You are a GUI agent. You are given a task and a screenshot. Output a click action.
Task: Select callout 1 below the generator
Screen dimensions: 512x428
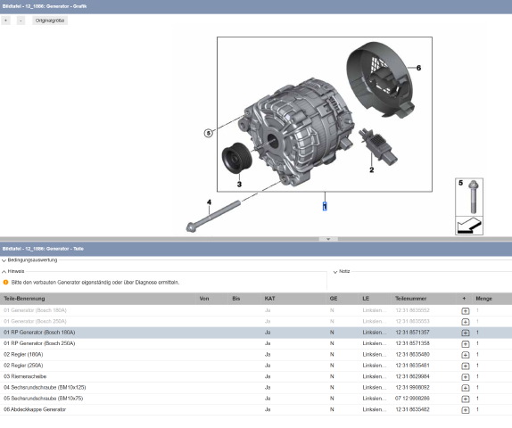[x=325, y=207]
